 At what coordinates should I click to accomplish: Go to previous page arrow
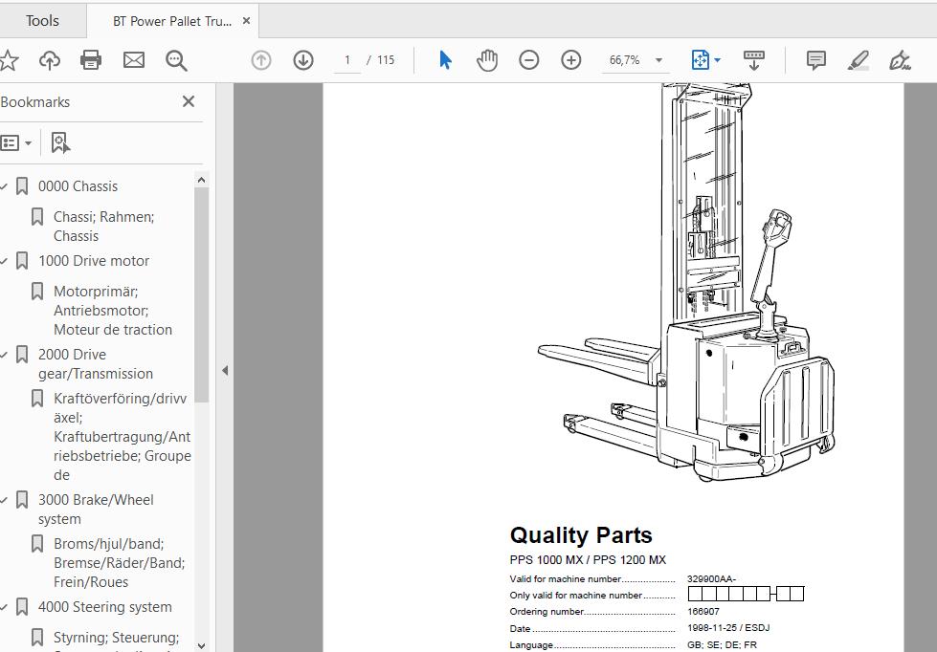261,60
